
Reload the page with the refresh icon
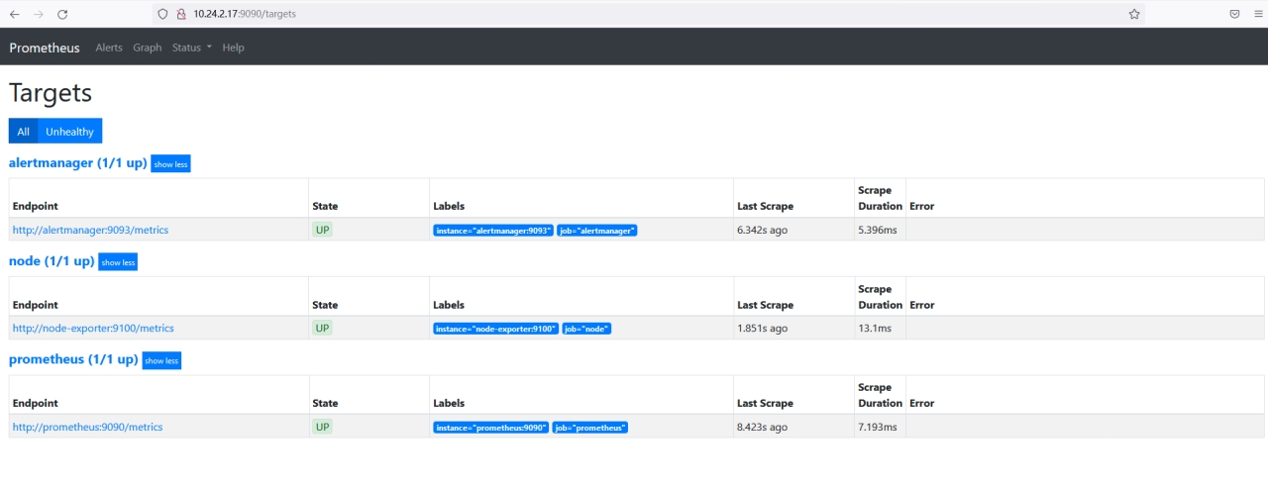point(62,14)
